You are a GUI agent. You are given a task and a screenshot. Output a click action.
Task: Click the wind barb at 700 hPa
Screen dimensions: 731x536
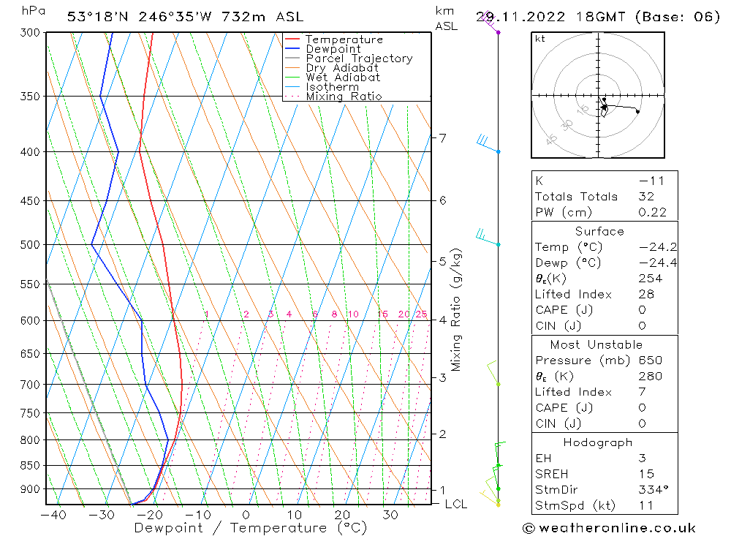click(493, 372)
